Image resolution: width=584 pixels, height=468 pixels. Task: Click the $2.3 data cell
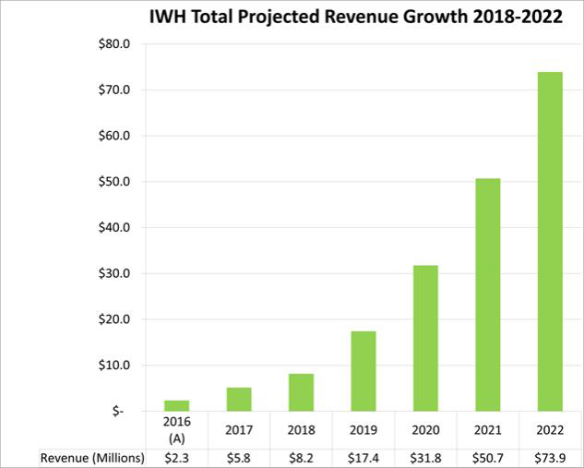(x=177, y=458)
